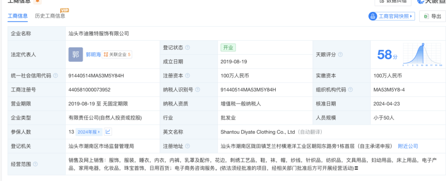Click help icon beside 组织机构代码
Screen dimensions: 446x181
click(x=351, y=90)
